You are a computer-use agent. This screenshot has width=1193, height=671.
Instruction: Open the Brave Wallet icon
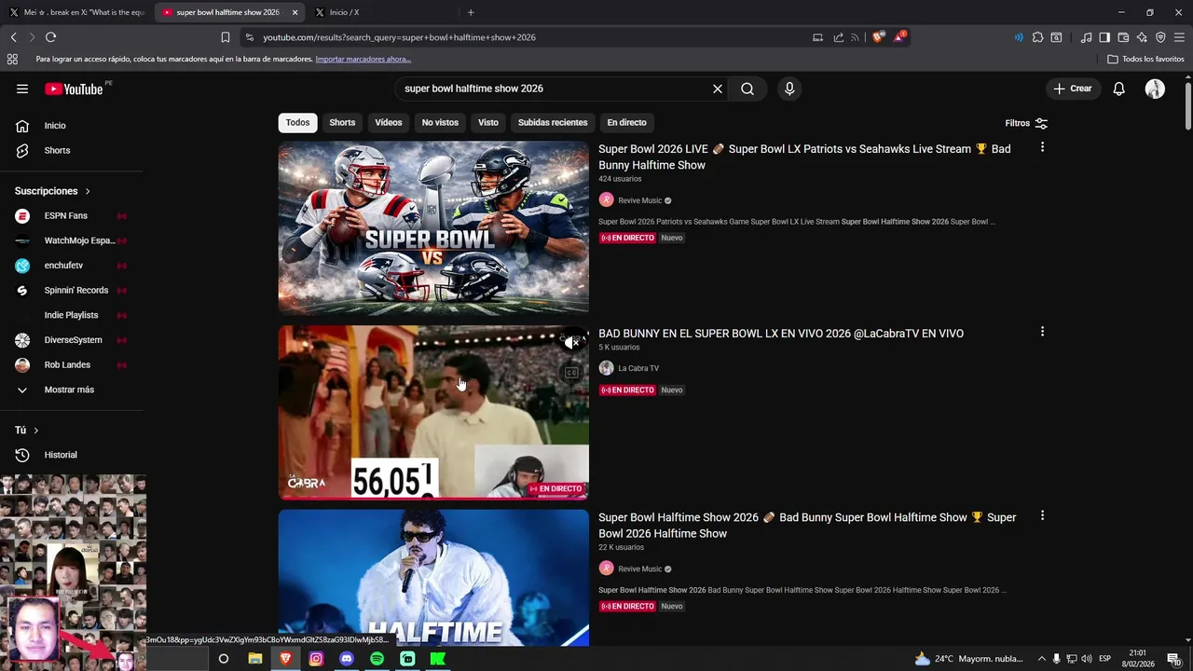point(1123,37)
